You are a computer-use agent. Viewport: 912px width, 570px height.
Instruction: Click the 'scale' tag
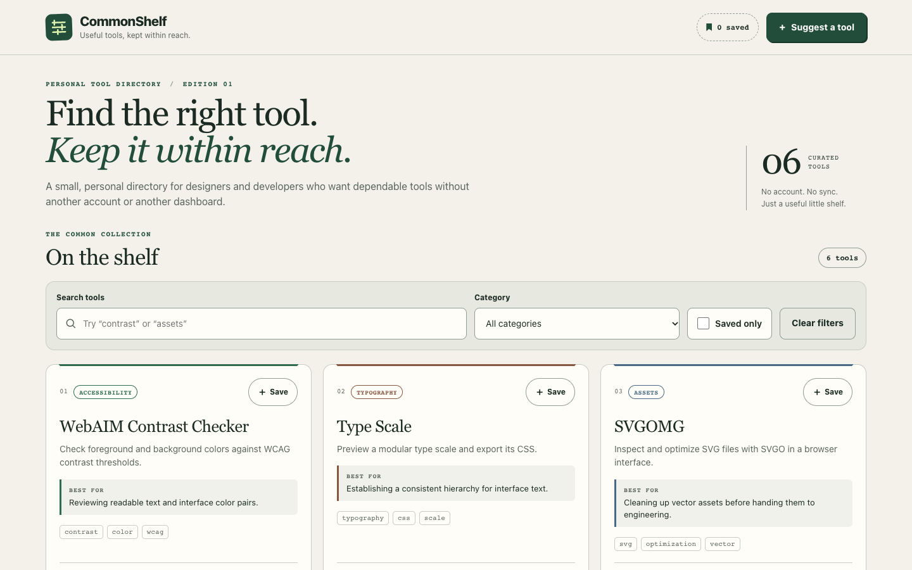434,518
